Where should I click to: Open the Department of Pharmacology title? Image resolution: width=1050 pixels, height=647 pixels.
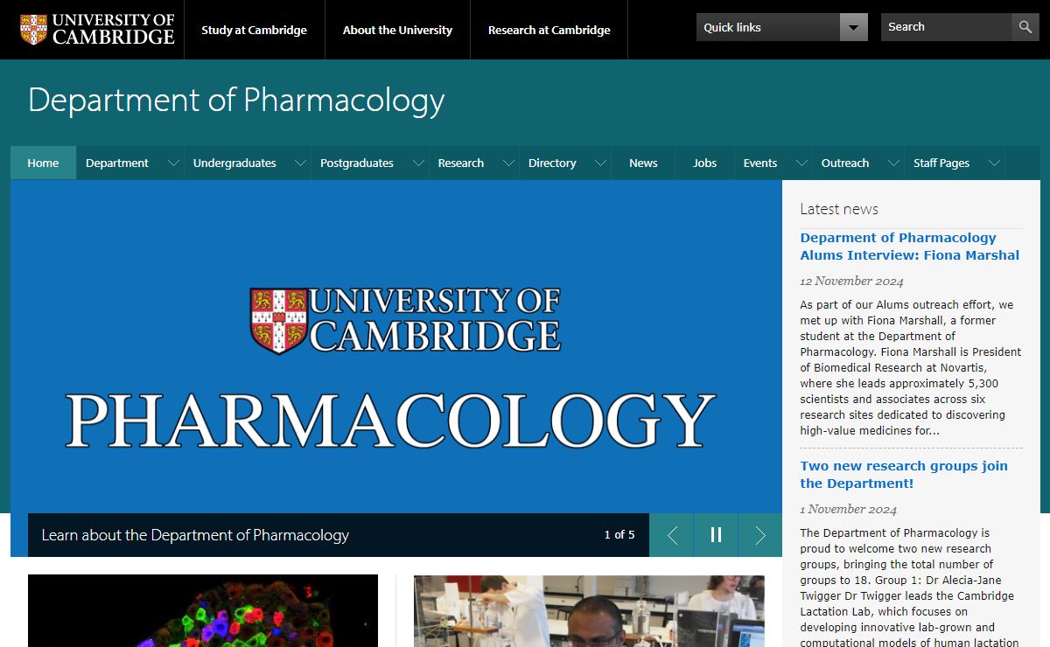pyautogui.click(x=236, y=100)
